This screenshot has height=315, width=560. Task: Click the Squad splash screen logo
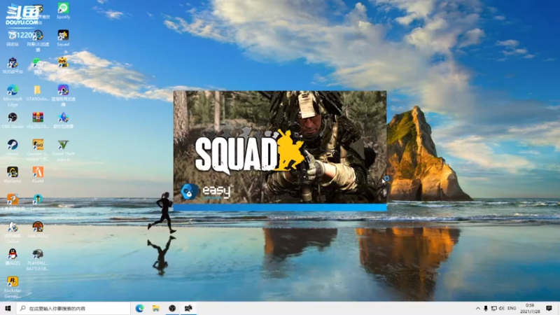pos(249,152)
